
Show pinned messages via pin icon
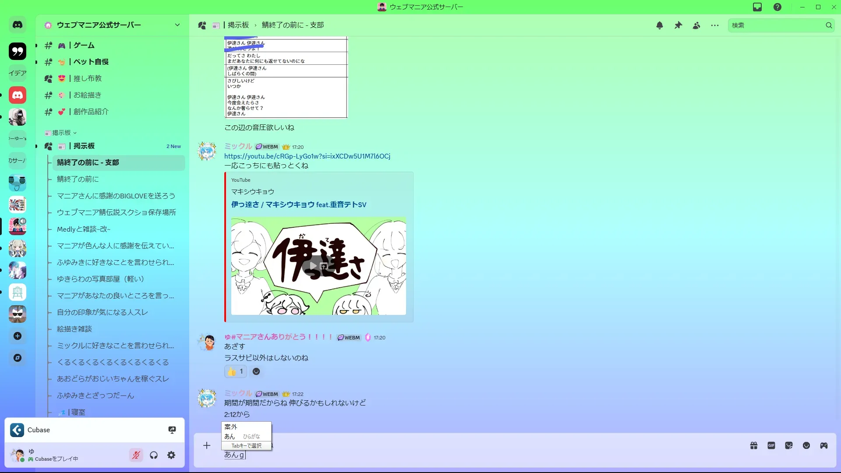click(678, 25)
